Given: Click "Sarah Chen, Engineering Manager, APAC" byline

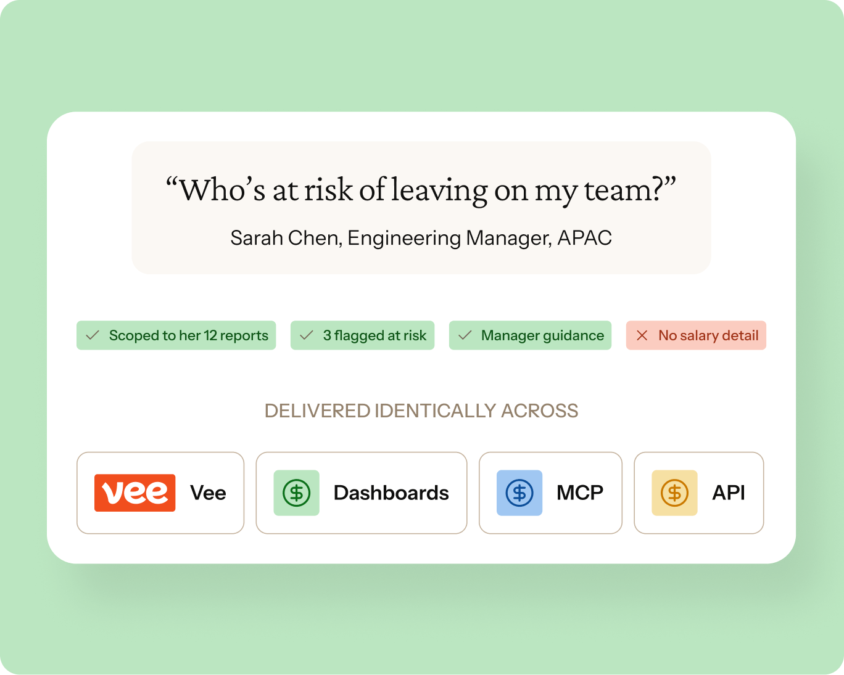Looking at the screenshot, I should click(x=421, y=238).
